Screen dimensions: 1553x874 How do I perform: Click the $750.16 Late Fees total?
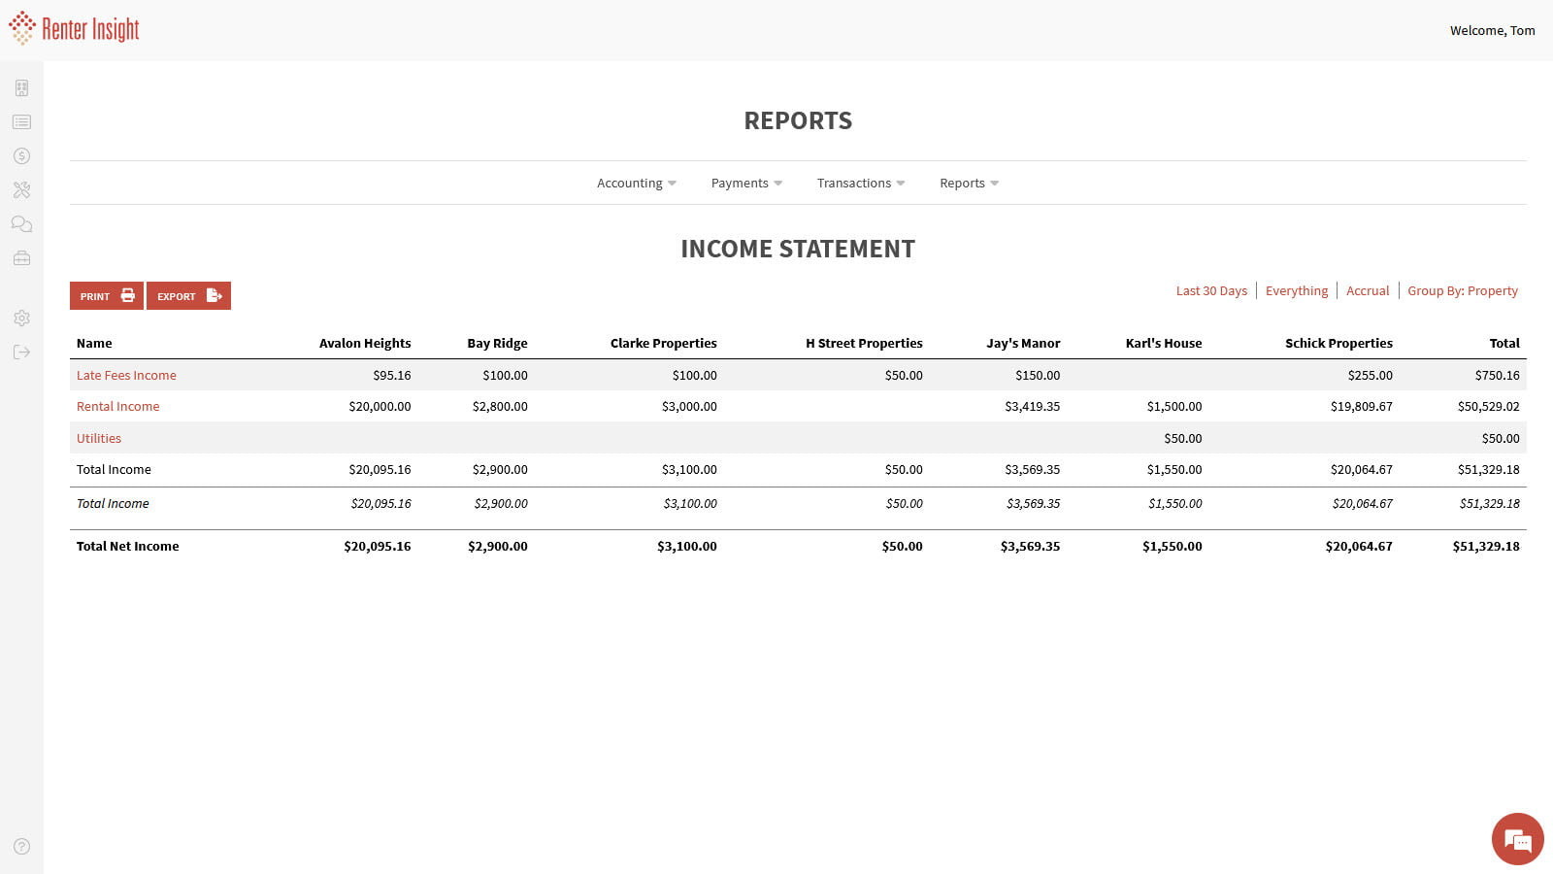pyautogui.click(x=1498, y=376)
